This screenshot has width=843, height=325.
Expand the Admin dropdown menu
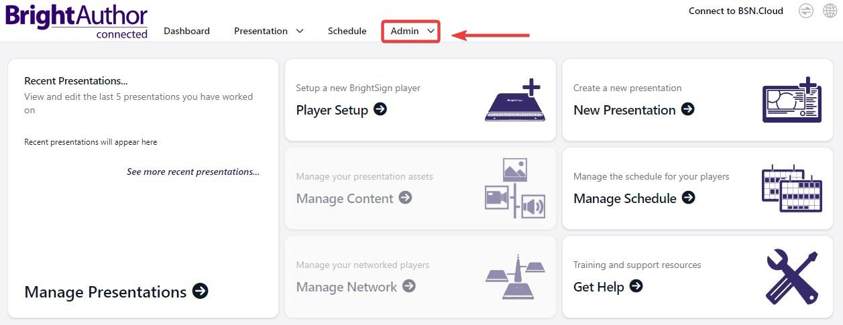pyautogui.click(x=410, y=31)
